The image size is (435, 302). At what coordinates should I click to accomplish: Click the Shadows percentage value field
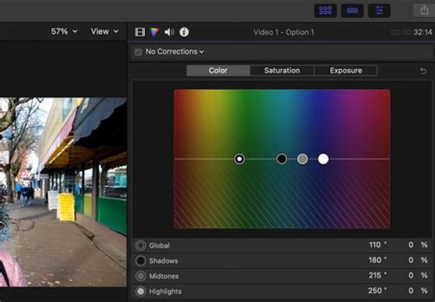click(411, 260)
